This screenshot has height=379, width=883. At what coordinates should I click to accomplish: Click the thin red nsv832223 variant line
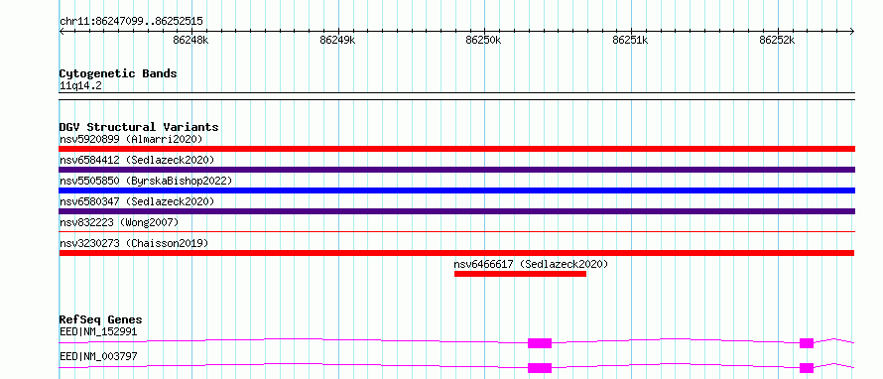tap(456, 231)
